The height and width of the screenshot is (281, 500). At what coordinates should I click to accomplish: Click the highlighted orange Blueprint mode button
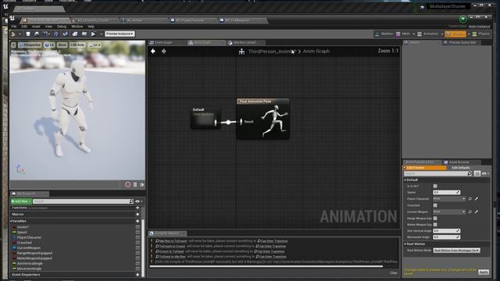[x=455, y=34]
